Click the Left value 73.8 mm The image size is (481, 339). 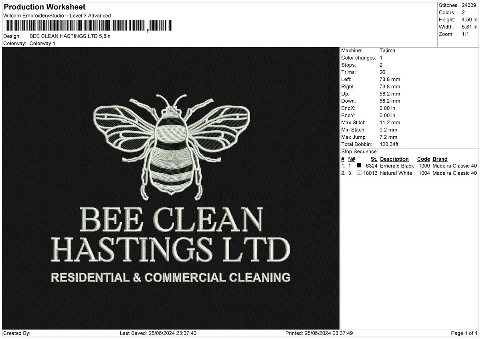point(390,79)
